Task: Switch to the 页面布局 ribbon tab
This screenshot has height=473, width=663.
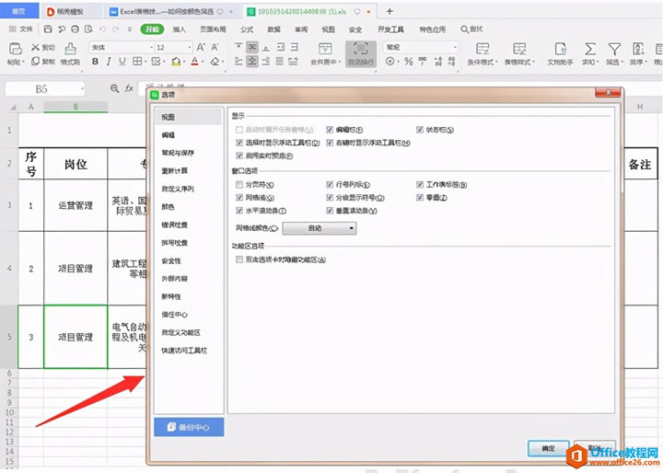Action: (213, 29)
